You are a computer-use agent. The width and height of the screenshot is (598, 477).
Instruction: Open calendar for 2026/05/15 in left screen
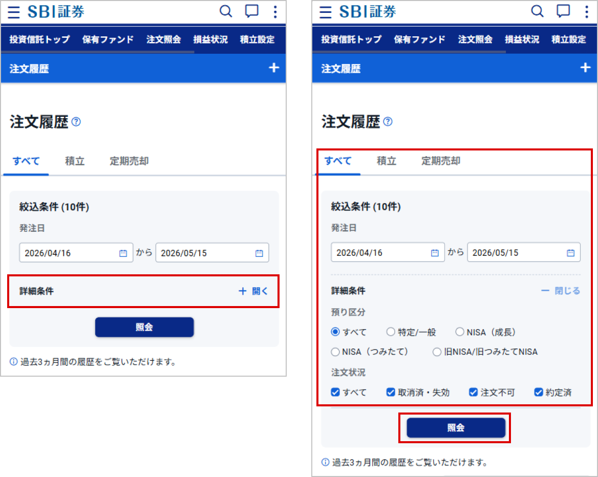[x=260, y=253]
